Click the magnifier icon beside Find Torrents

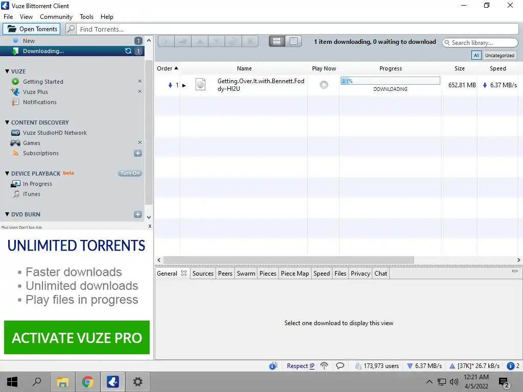point(70,29)
